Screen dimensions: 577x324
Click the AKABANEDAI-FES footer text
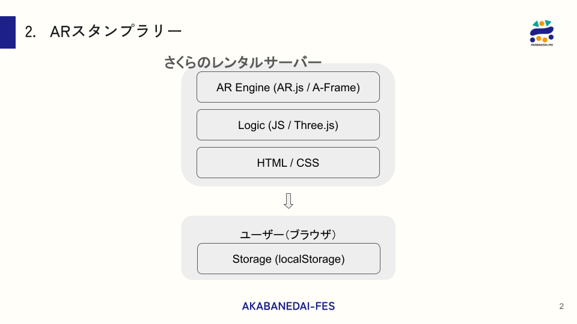coord(288,306)
